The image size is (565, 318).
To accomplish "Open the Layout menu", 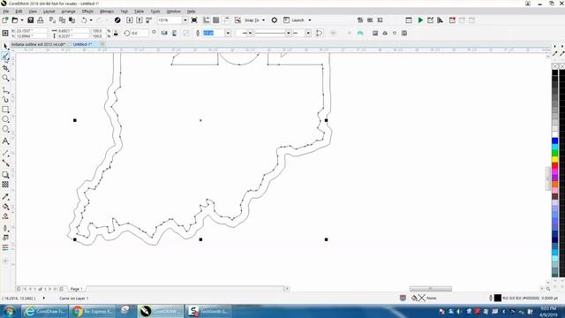I will point(49,11).
